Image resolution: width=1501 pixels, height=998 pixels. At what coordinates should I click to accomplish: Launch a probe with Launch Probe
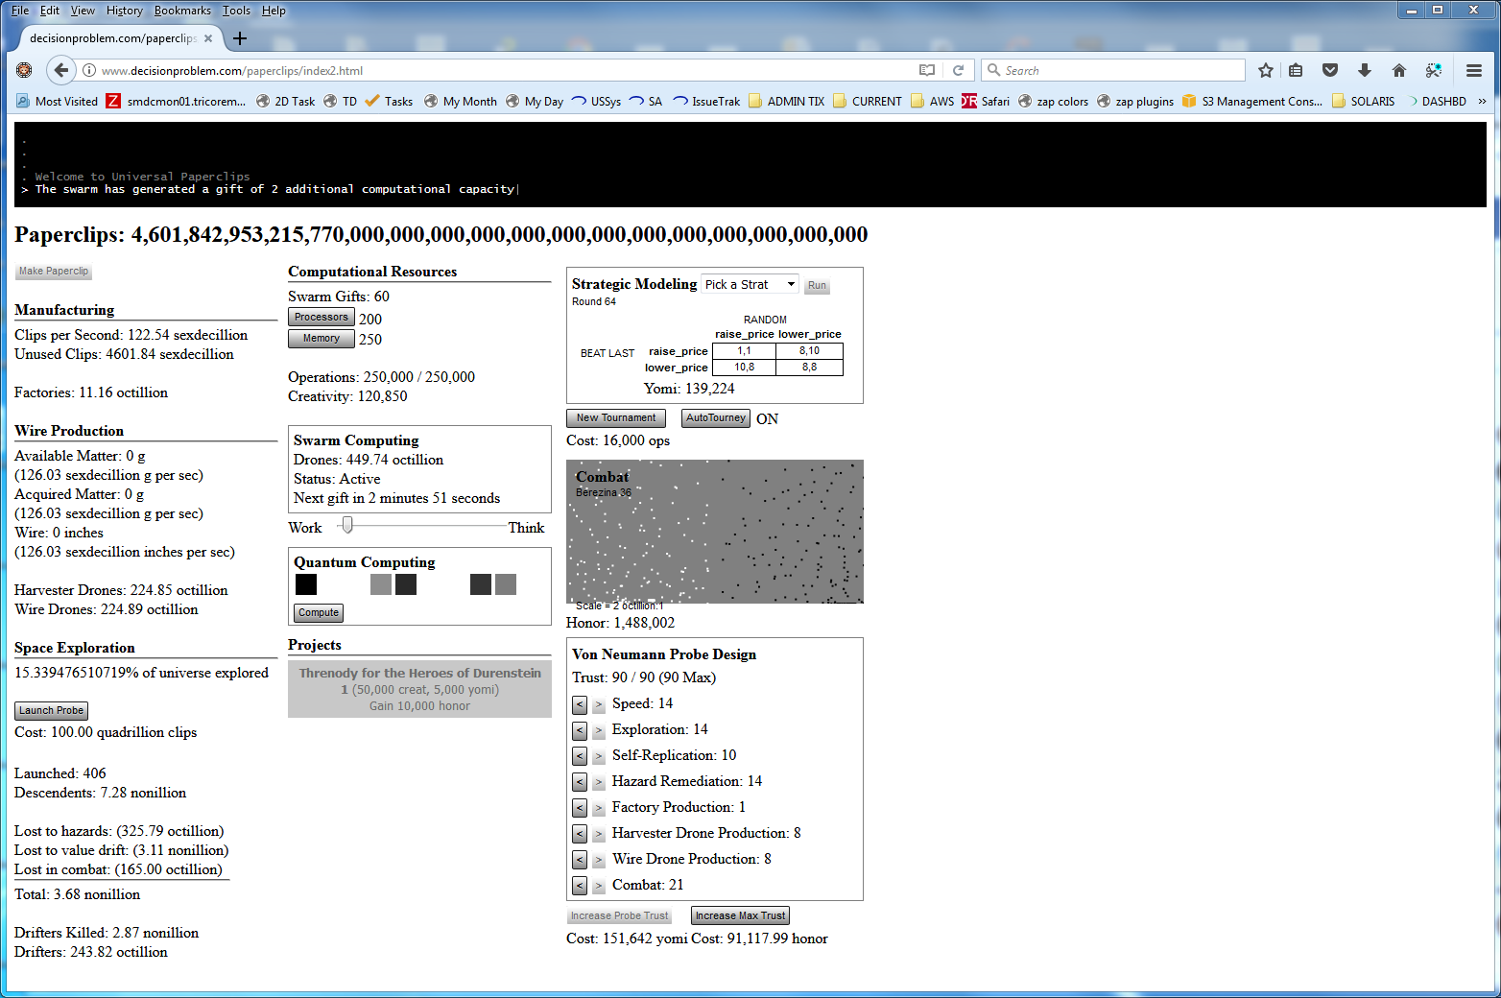coord(52,711)
